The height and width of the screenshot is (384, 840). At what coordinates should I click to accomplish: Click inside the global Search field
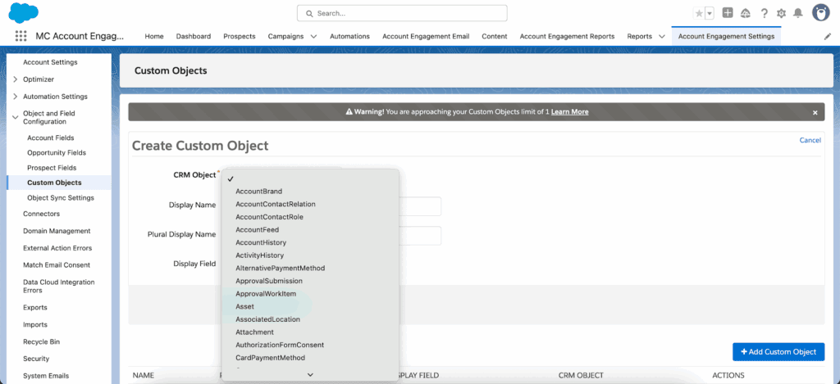pos(402,13)
